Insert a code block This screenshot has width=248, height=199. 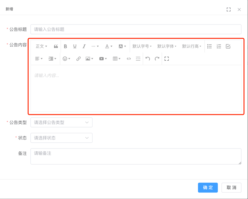tap(129, 58)
